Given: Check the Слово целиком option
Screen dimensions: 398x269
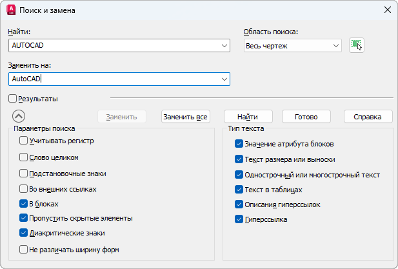Looking at the screenshot, I should click(x=24, y=157).
